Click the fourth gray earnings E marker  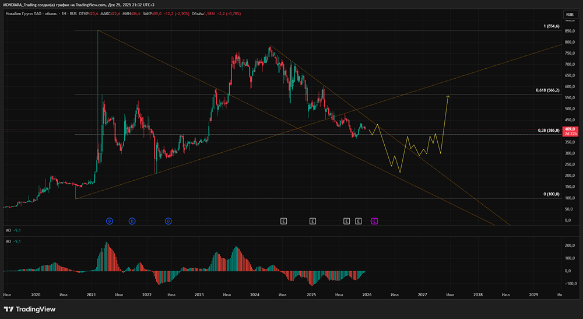(x=358, y=220)
